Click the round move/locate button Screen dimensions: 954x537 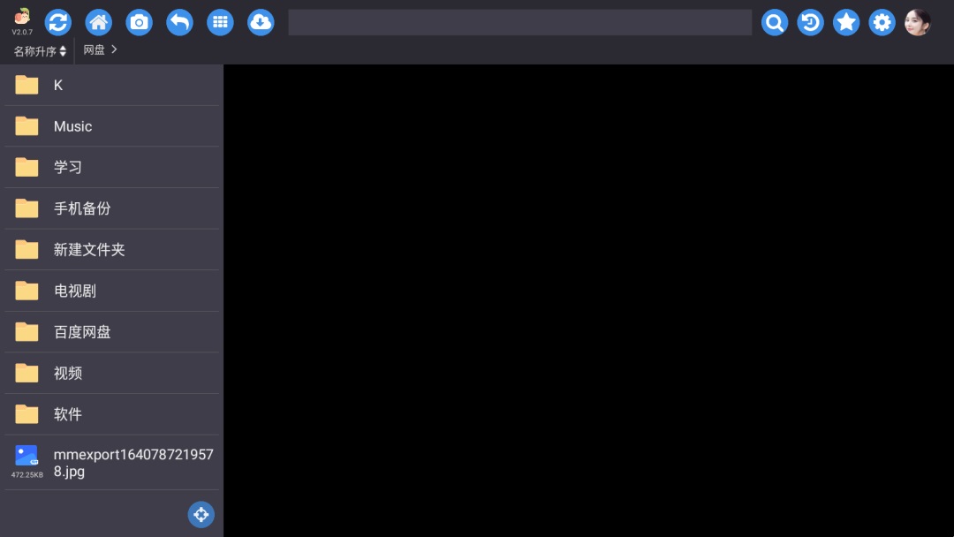pyautogui.click(x=201, y=515)
